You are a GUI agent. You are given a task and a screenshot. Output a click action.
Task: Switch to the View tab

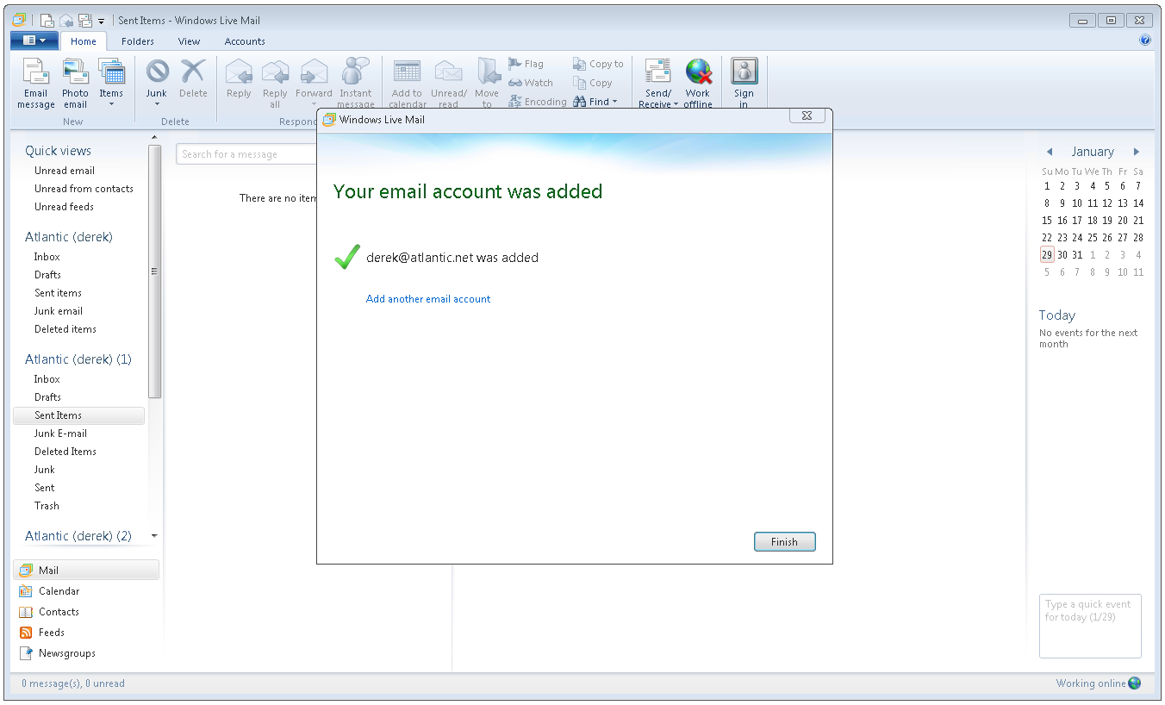click(189, 41)
